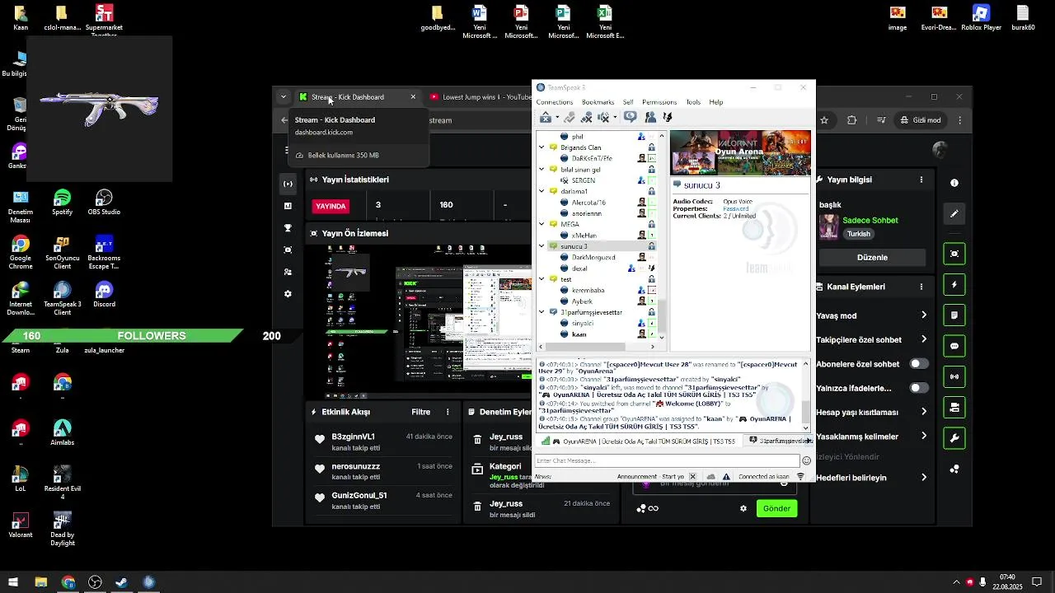Select the OyunARENA server chat tab
1055x593 pixels.
point(638,441)
